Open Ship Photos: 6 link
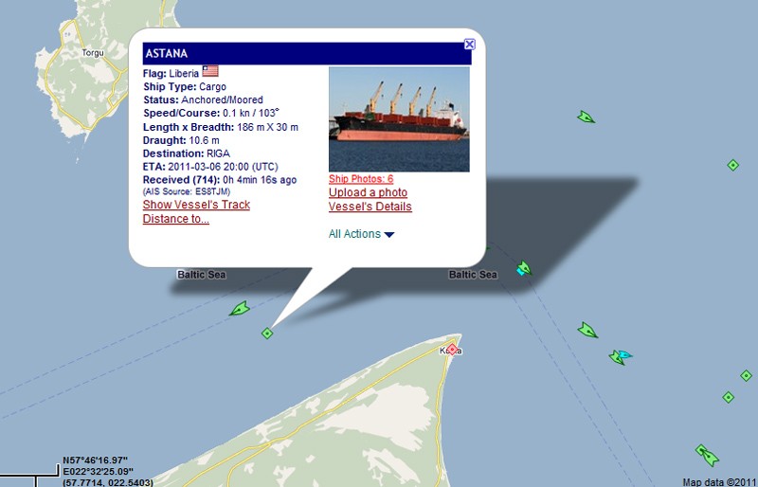Screen dimensions: 758x487 click(361, 179)
